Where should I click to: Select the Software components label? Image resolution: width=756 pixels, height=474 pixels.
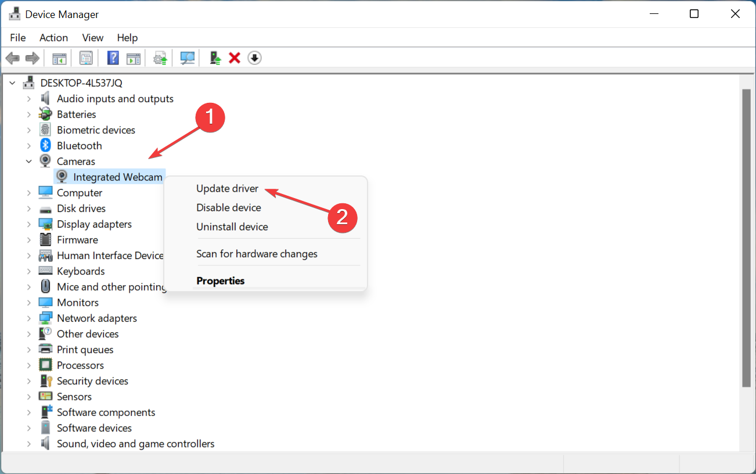[106, 412]
